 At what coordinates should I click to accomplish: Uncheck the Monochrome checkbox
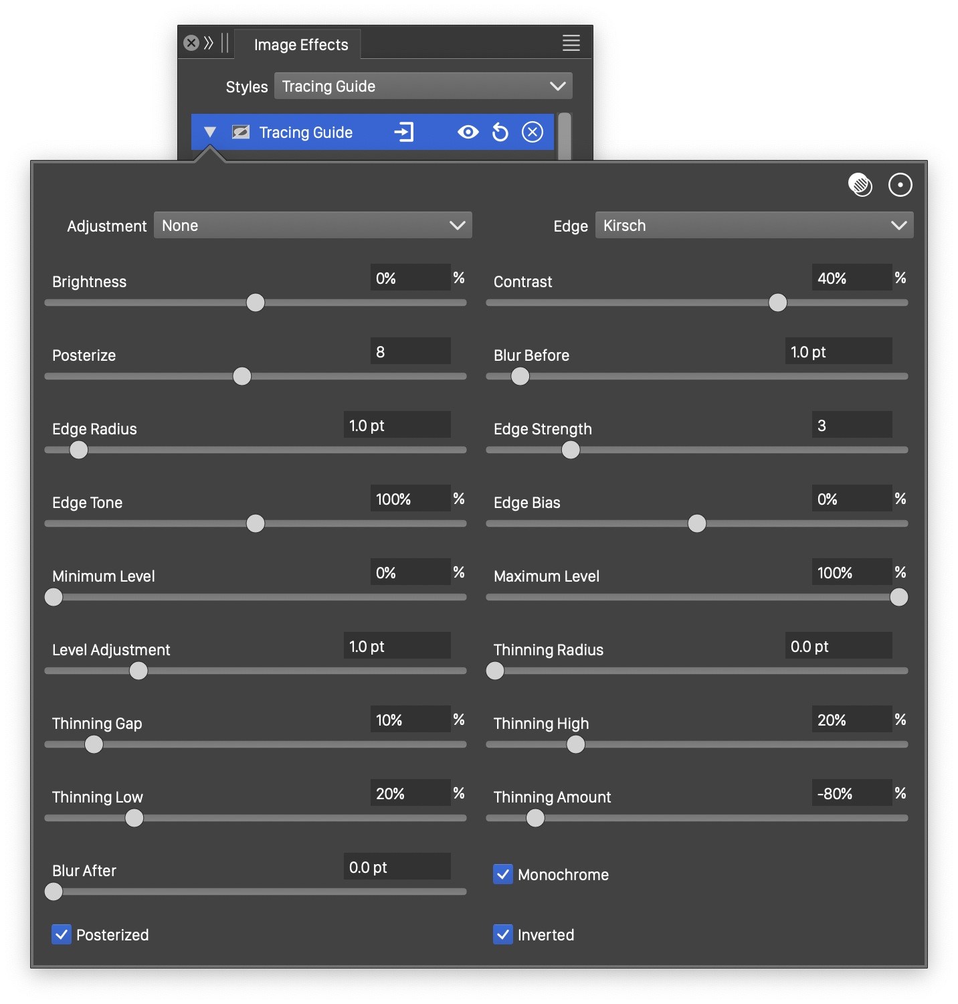point(503,874)
